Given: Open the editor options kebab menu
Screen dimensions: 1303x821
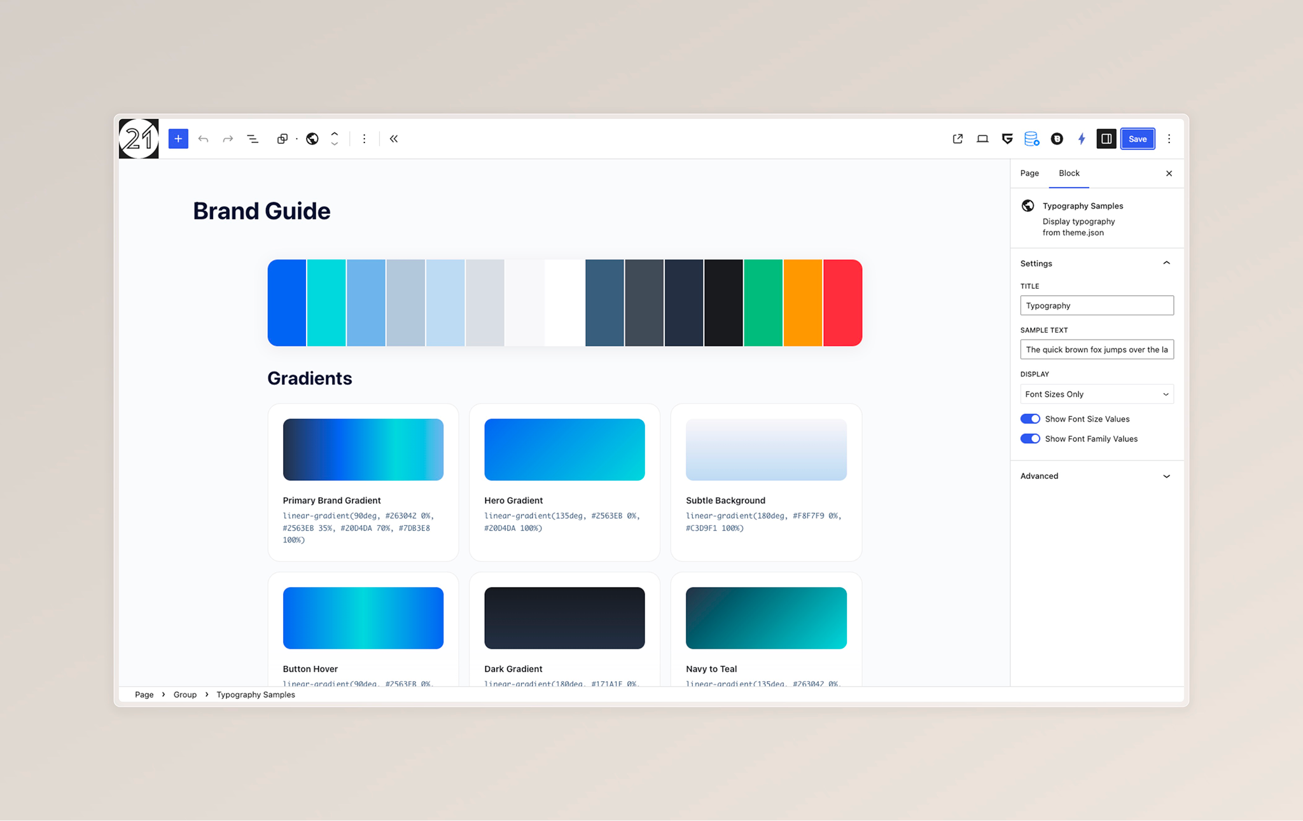Looking at the screenshot, I should point(1169,139).
